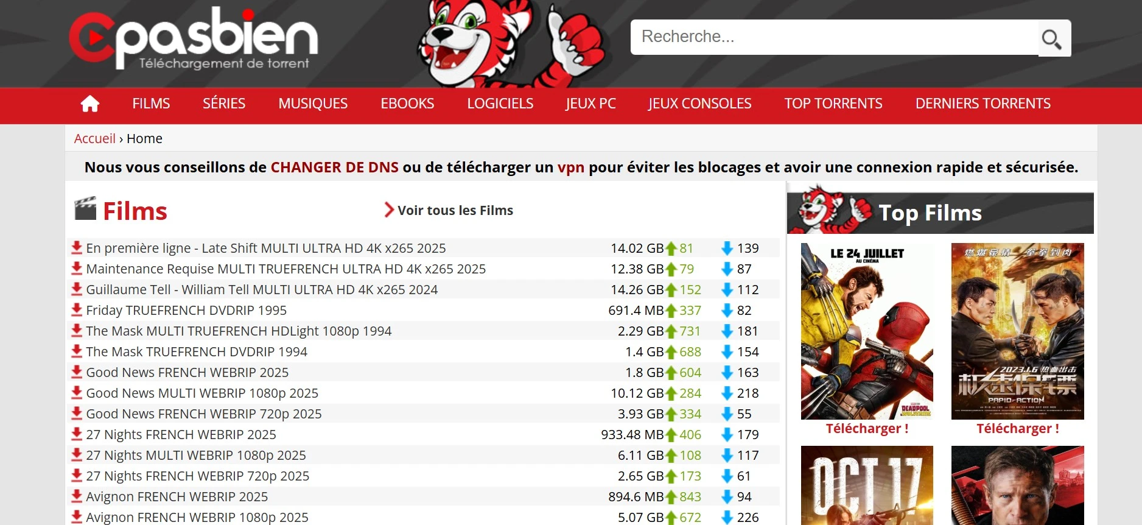Screen dimensions: 1142x525
Task: Go to the JEUX CONSOLES section
Action: (699, 104)
